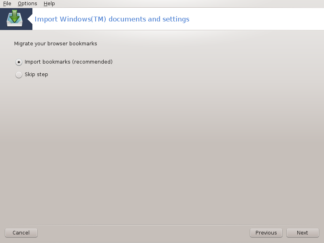324x243 pixels.
Task: Go back with the Previous button
Action: pos(266,232)
